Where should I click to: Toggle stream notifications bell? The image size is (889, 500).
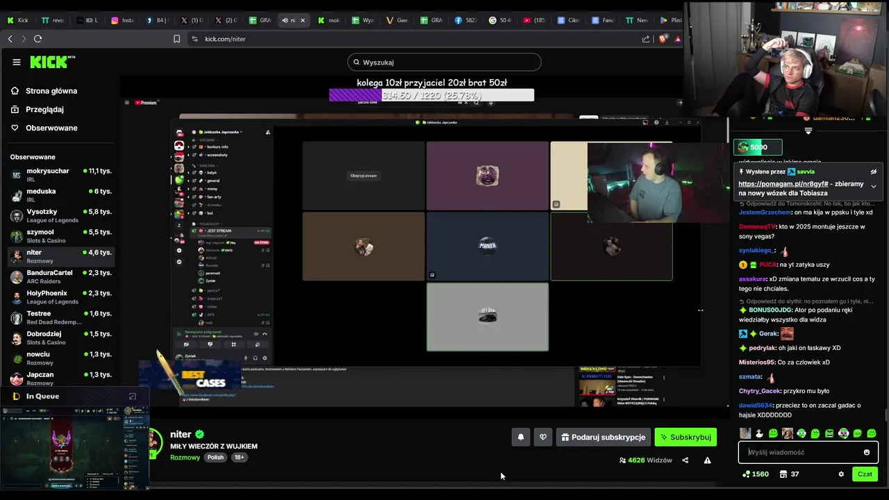521,437
